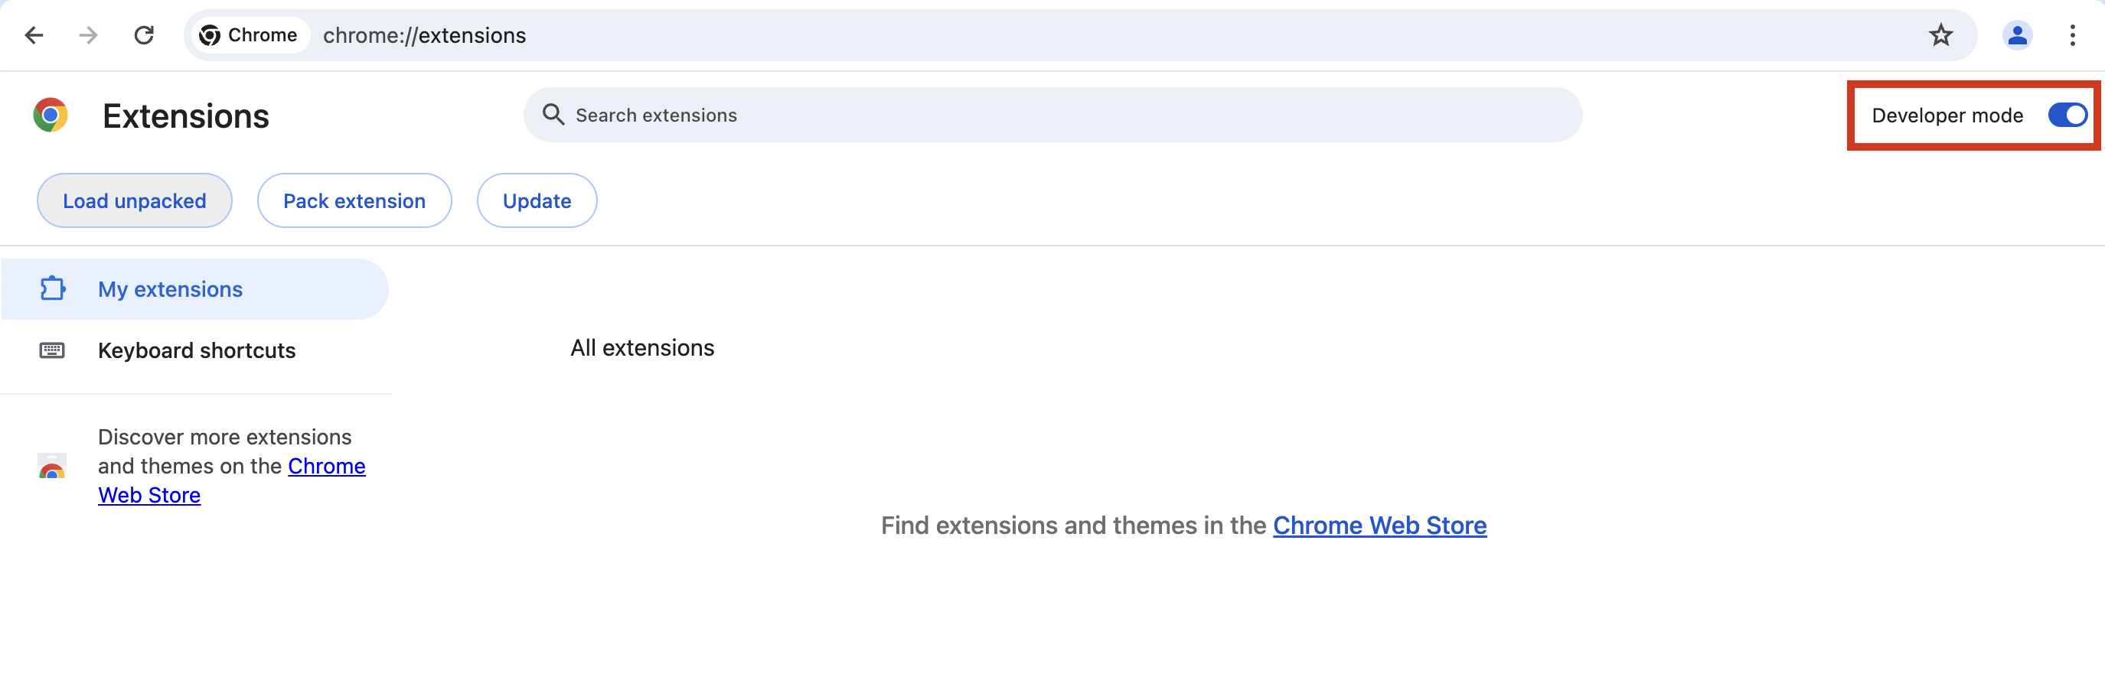Bookmark this page with the star icon
2105x690 pixels.
pos(1940,35)
